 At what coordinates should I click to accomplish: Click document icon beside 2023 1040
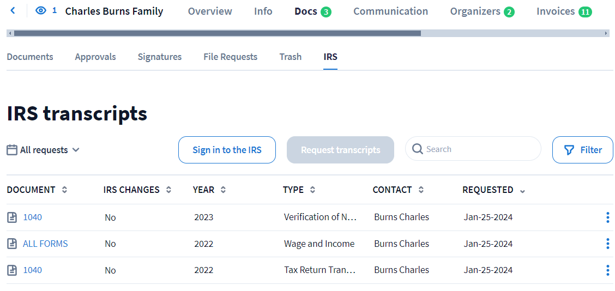coord(12,217)
